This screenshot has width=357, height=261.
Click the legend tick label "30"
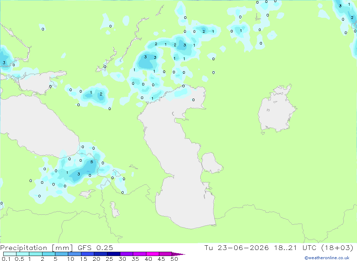pos(122,259)
